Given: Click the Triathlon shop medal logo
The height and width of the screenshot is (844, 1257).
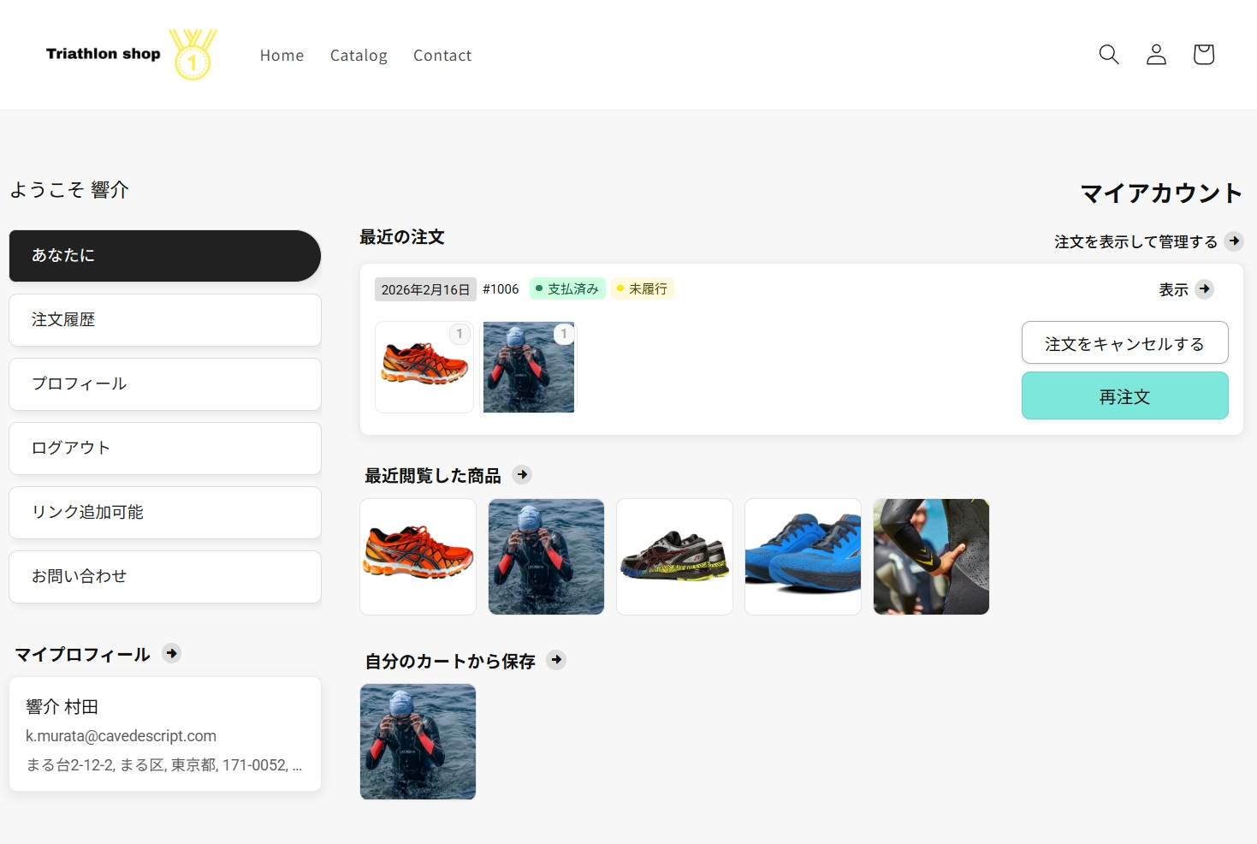Looking at the screenshot, I should pos(132,55).
